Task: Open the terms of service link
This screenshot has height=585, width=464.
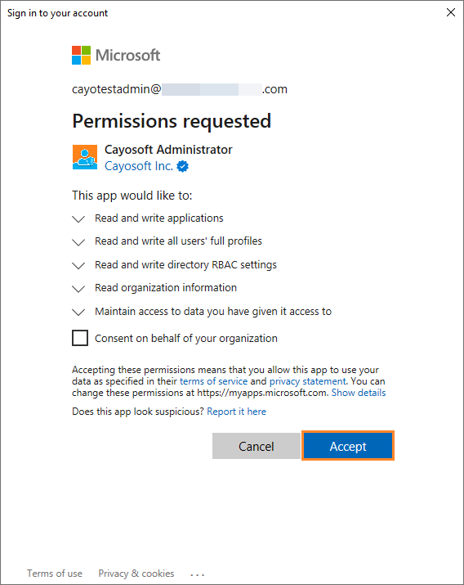Action: (x=214, y=381)
